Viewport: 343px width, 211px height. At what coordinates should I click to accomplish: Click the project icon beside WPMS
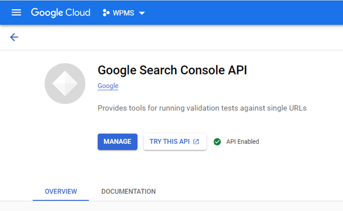click(x=106, y=13)
